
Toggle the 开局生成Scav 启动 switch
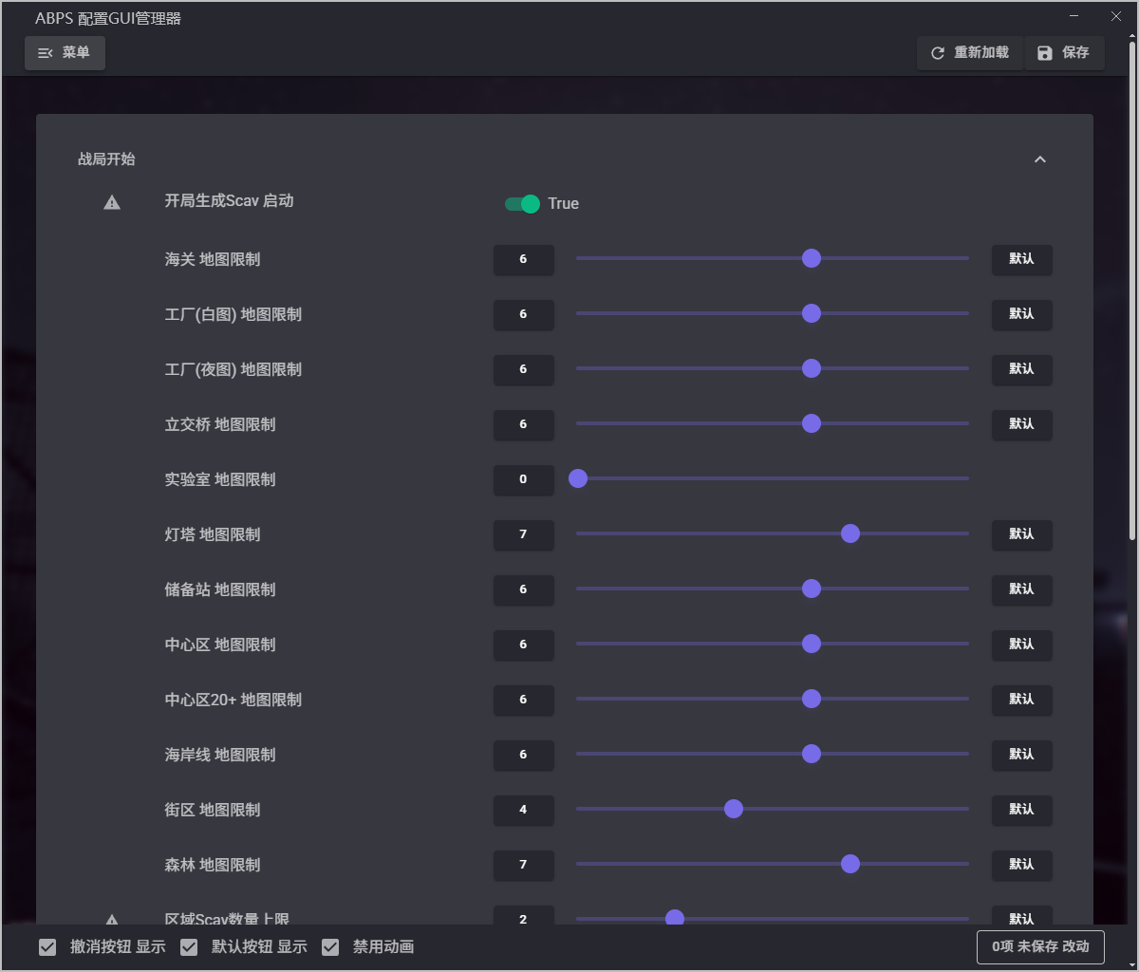coord(522,203)
